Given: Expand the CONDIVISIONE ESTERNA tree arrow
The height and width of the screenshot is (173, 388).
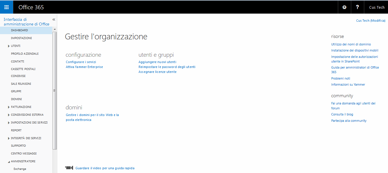Looking at the screenshot, I should [9, 115].
